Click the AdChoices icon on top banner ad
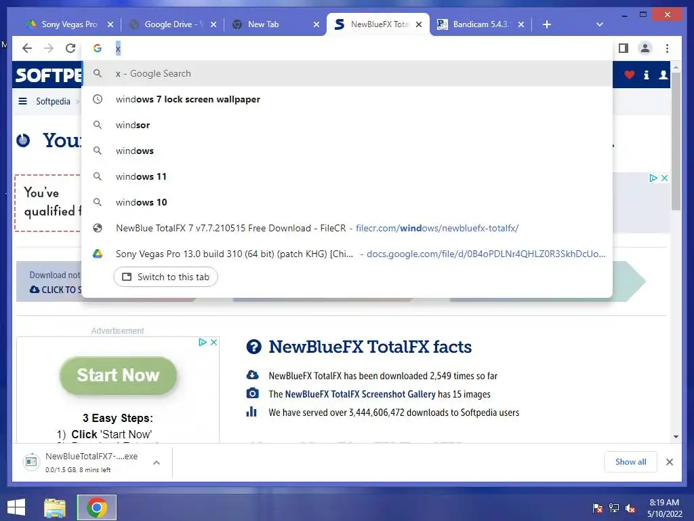This screenshot has width=694, height=521. click(653, 178)
